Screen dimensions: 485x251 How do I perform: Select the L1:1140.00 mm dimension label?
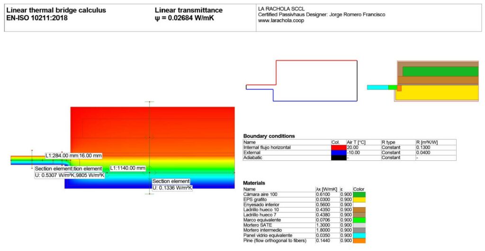[x=127, y=168]
